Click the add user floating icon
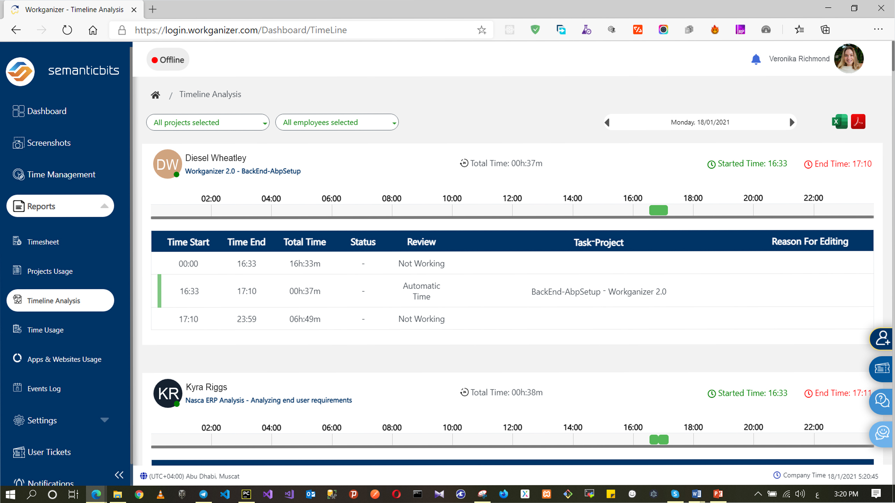Viewport: 895px width, 503px height. [882, 338]
